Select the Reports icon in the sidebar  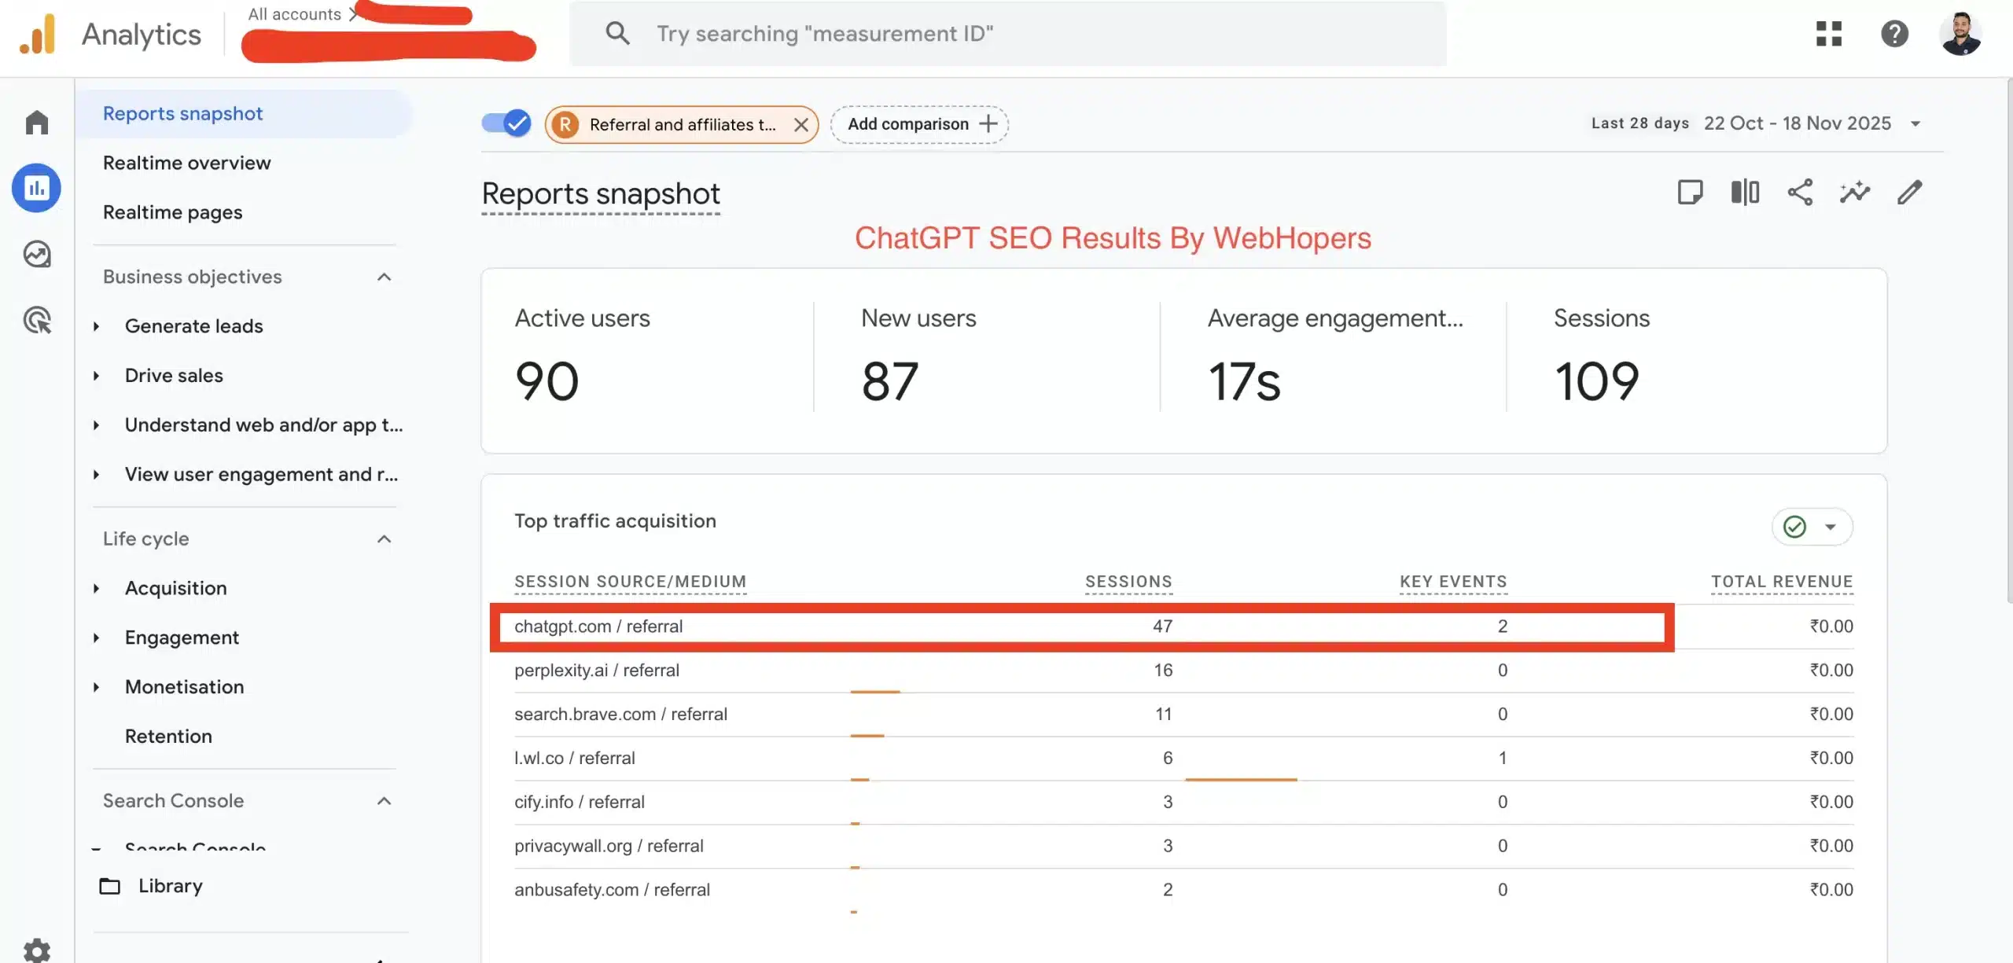tap(36, 188)
